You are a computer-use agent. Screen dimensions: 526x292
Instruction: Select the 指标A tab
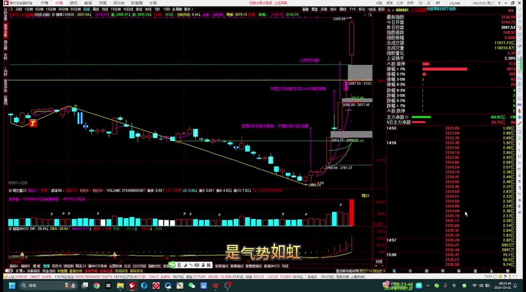point(14,266)
